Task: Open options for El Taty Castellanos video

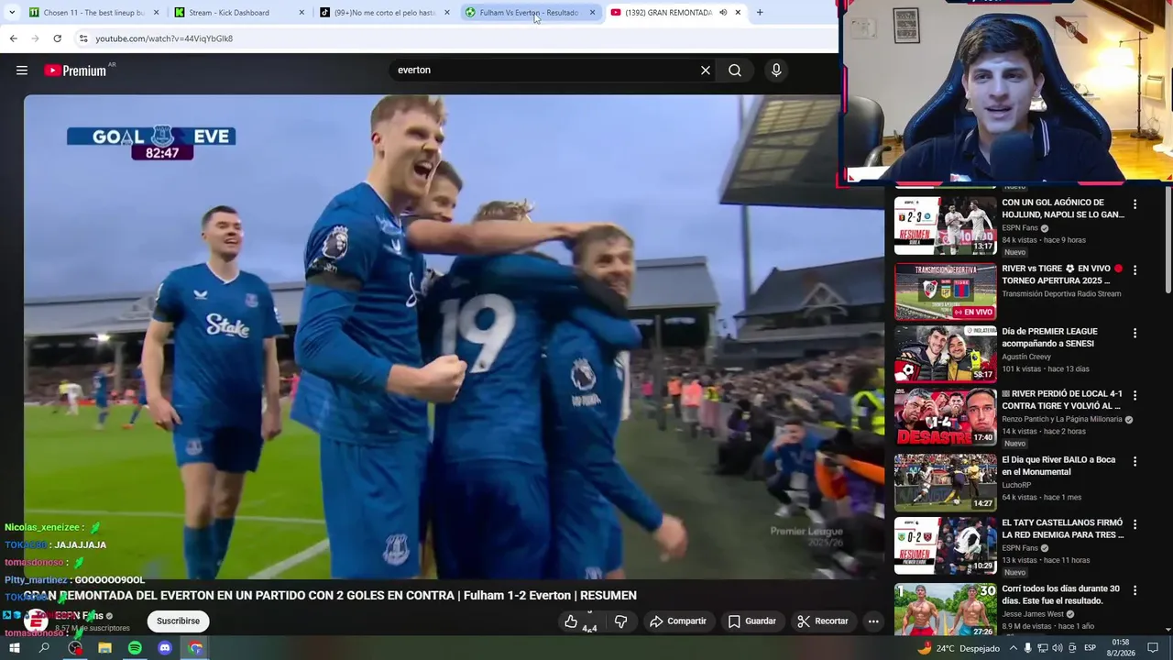Action: coord(1135,524)
